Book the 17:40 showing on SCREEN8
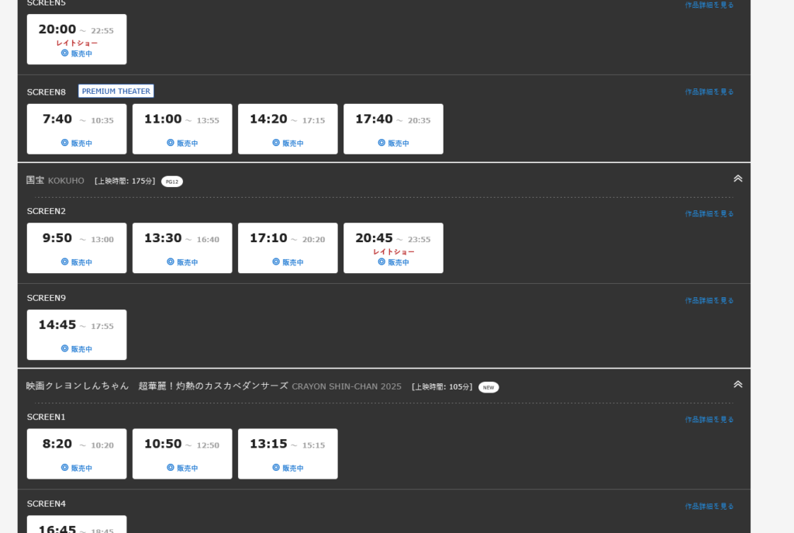794x533 pixels. tap(393, 129)
